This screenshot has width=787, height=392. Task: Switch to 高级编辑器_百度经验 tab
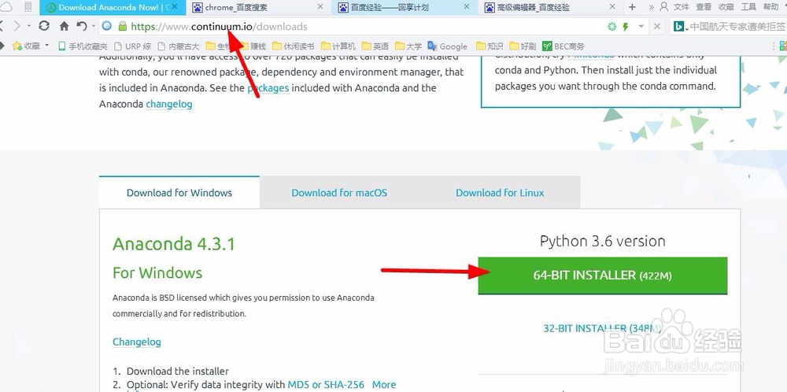[x=551, y=8]
